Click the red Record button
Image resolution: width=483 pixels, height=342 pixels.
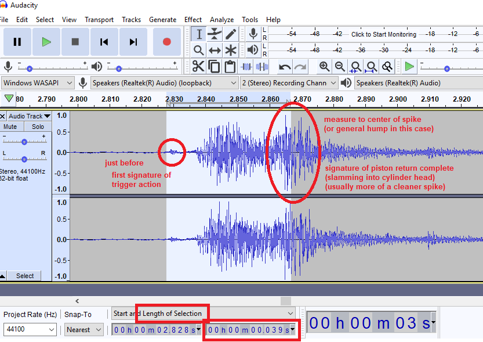click(166, 42)
